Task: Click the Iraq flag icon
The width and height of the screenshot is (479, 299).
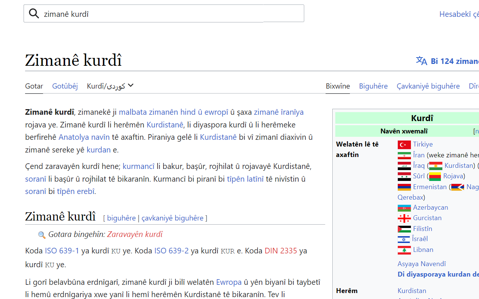Action: pos(404,166)
